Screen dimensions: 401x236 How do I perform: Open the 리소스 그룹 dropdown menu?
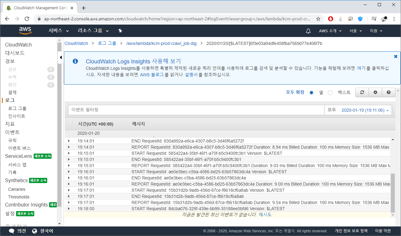pyautogui.click(x=94, y=31)
